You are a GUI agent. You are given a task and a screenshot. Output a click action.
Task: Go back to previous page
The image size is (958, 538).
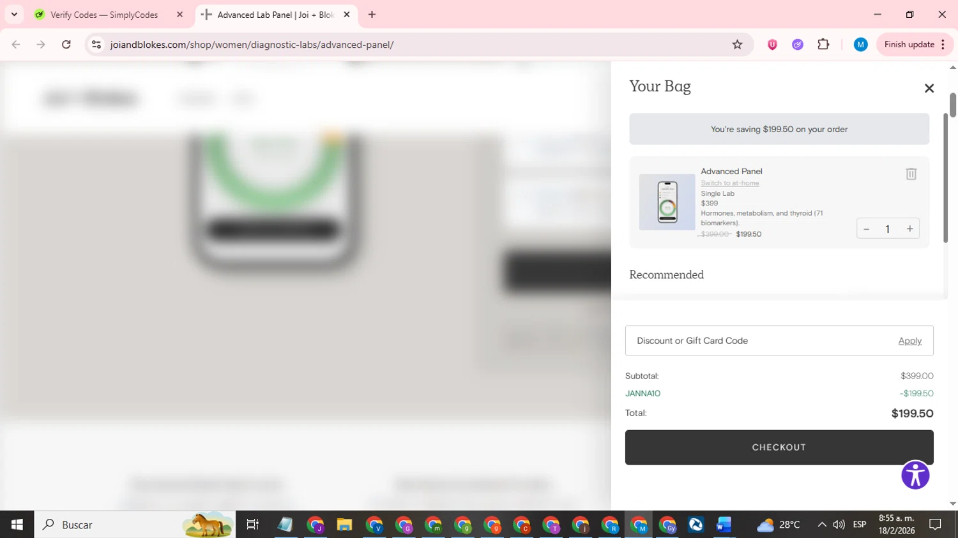coord(16,45)
